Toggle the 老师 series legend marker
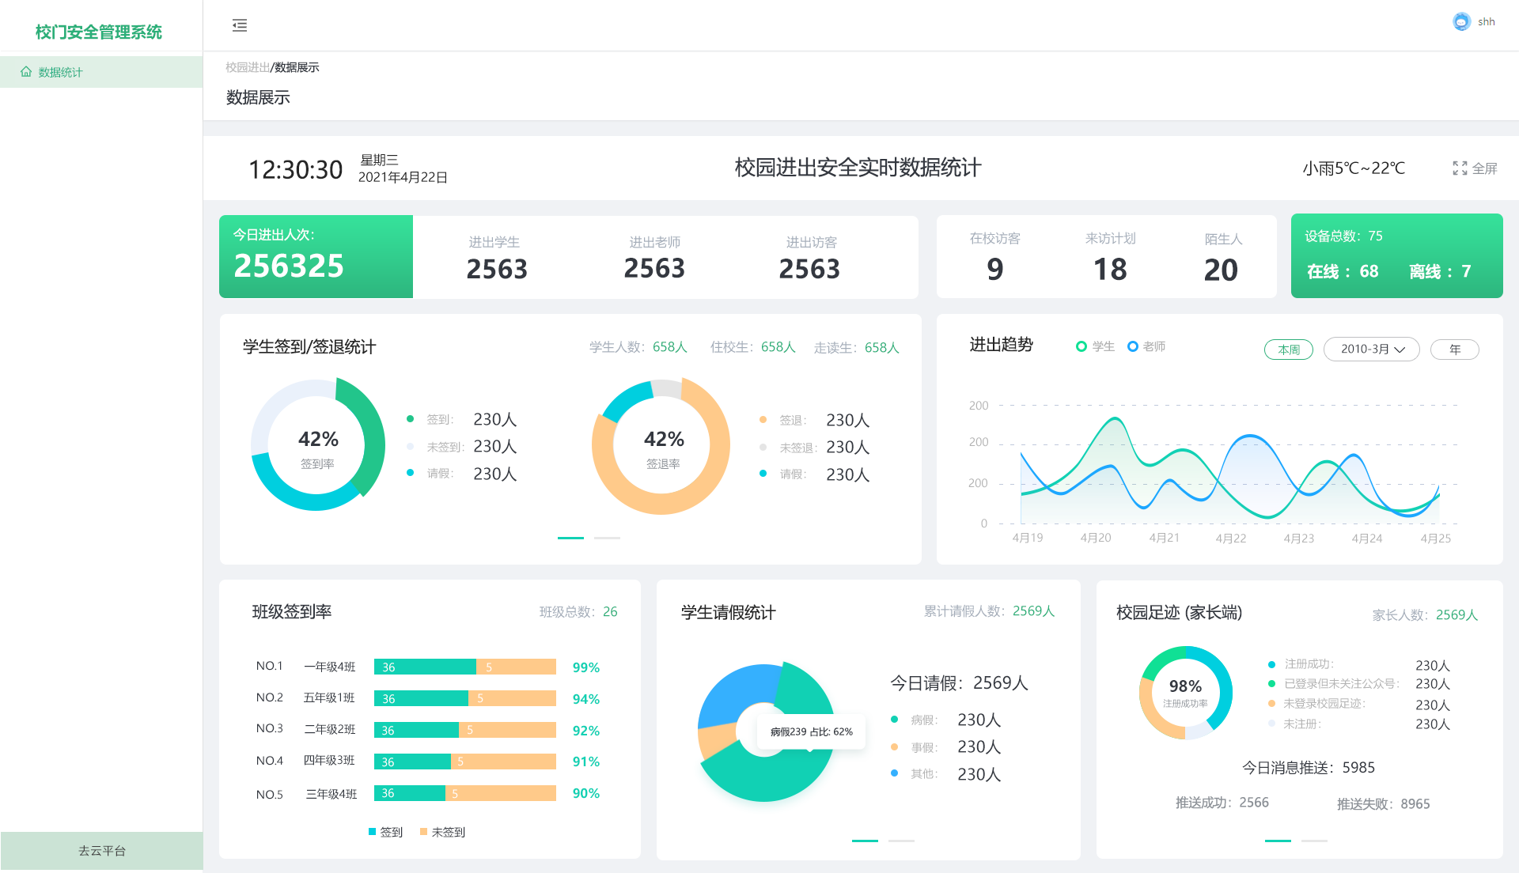The image size is (1519, 873). tap(1133, 346)
